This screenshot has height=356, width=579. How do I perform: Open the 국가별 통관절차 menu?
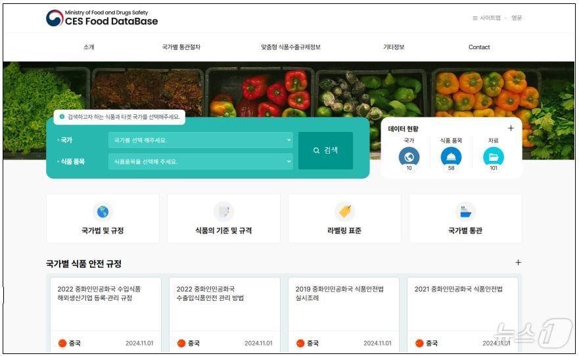click(x=181, y=47)
